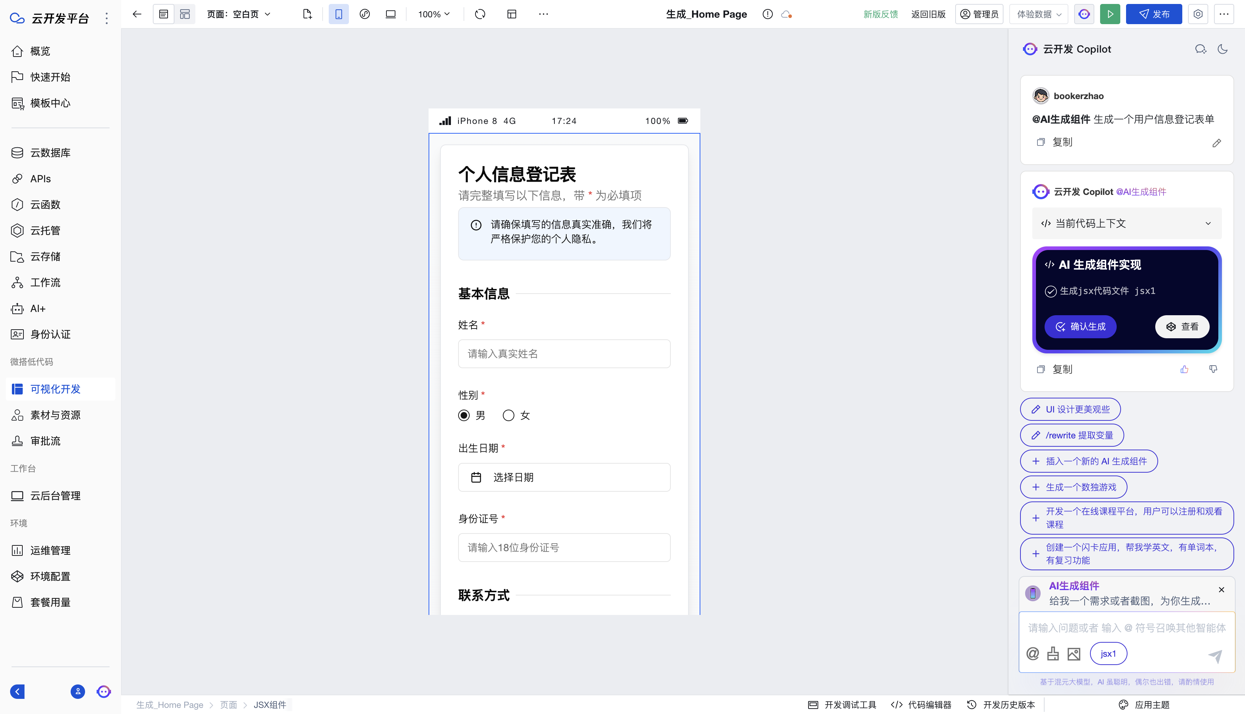Click the blue 发布 publish button

1154,14
